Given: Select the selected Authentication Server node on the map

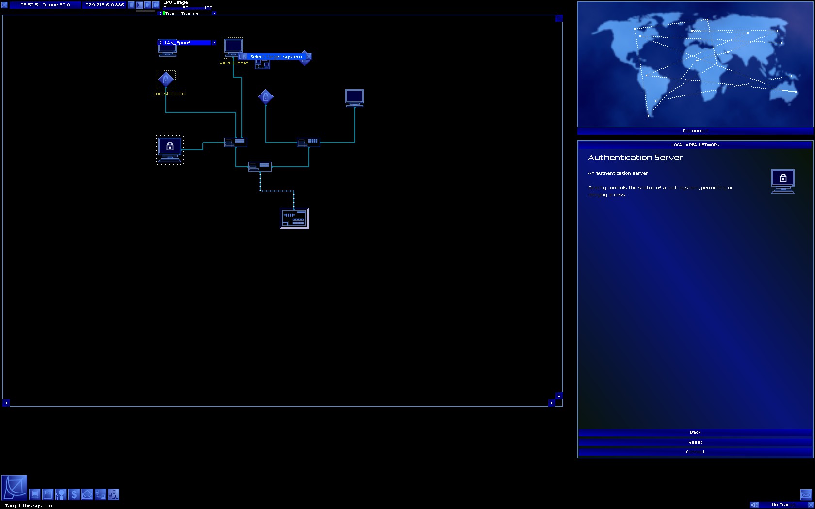Looking at the screenshot, I should coord(170,150).
